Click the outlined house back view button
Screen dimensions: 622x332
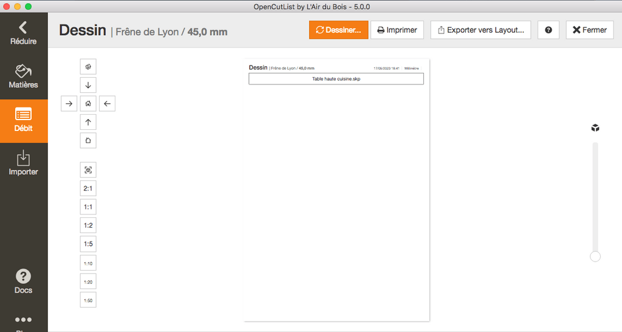[x=88, y=140]
